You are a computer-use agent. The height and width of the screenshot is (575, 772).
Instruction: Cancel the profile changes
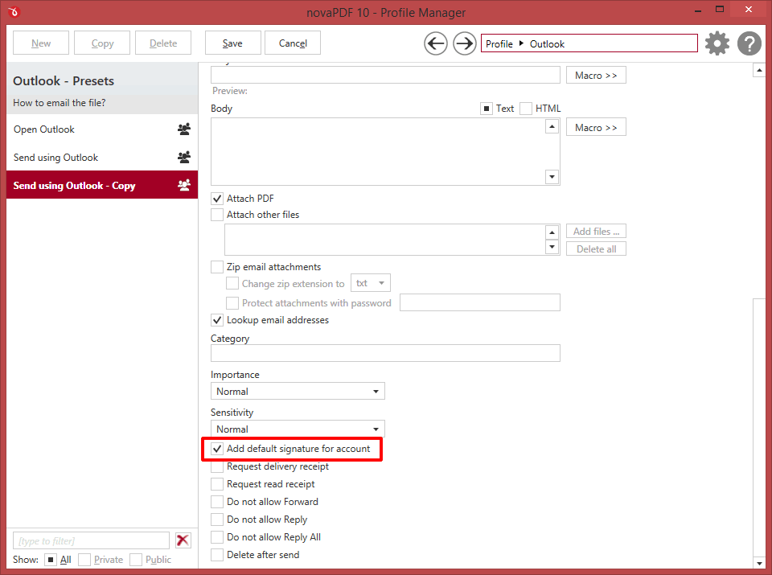[293, 43]
